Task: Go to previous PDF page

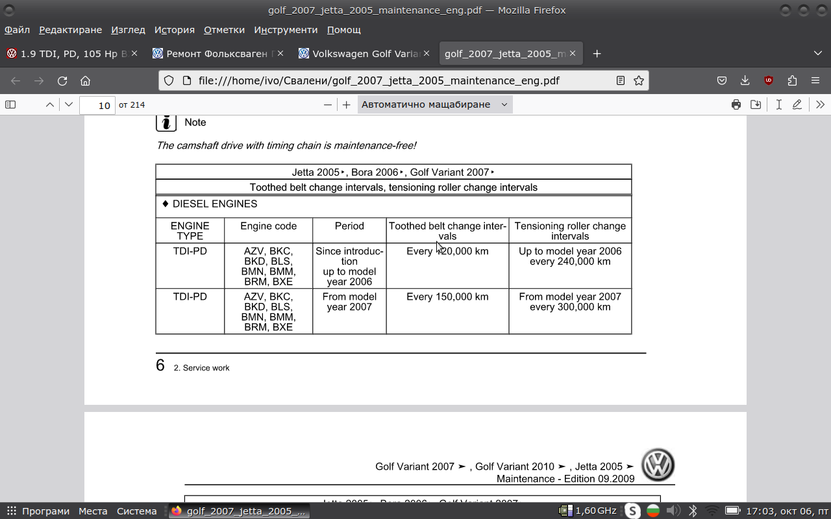Action: click(x=49, y=104)
